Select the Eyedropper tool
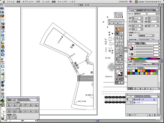The image size is (164, 123). [x=117, y=63]
